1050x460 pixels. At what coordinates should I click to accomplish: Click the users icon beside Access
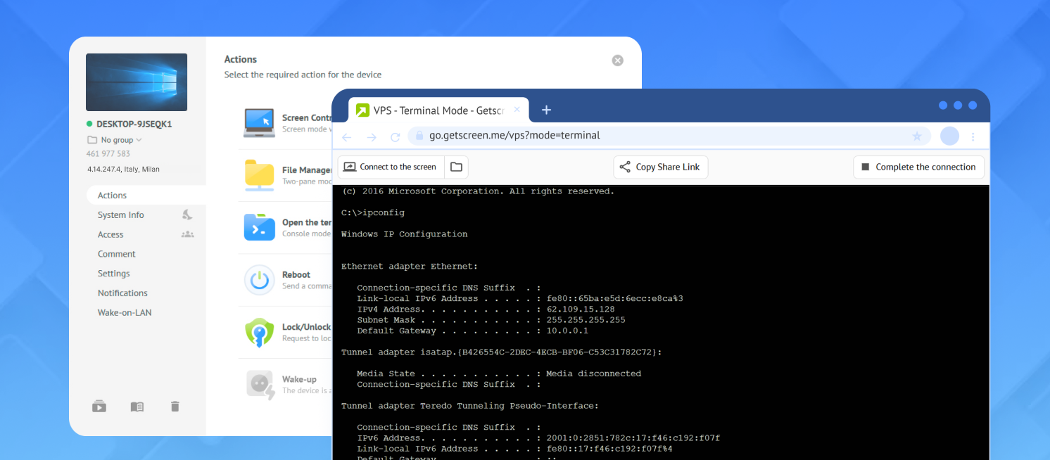point(187,234)
